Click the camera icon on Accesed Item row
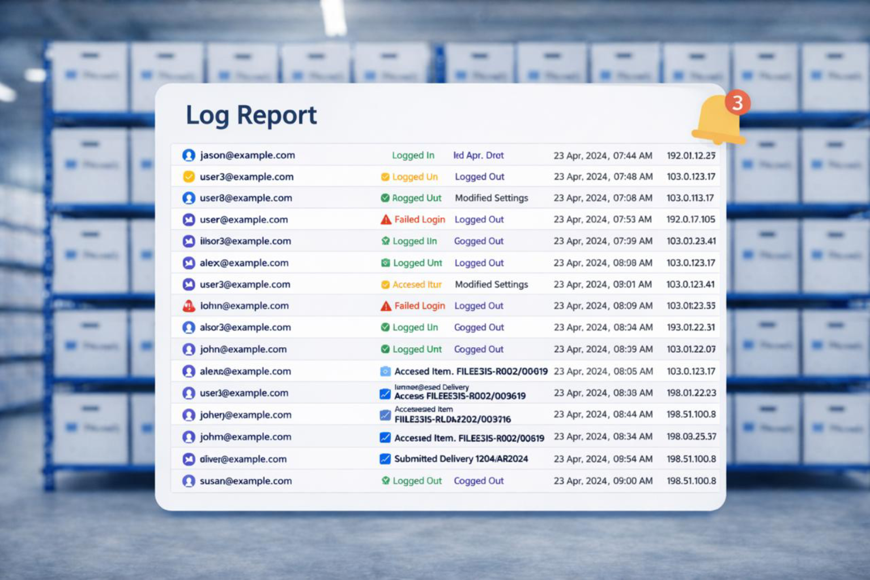 [x=385, y=372]
